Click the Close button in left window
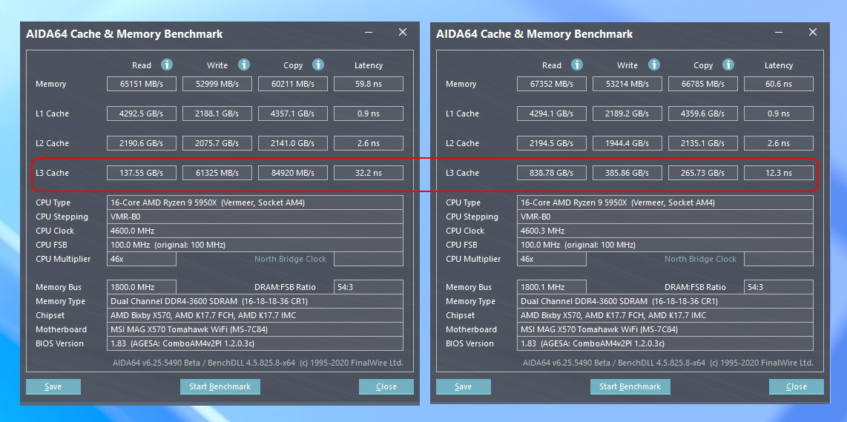Screen dimensions: 847x422 386,386
